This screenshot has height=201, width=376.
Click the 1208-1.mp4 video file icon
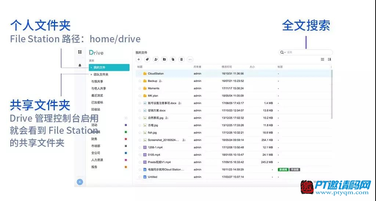(x=145, y=147)
